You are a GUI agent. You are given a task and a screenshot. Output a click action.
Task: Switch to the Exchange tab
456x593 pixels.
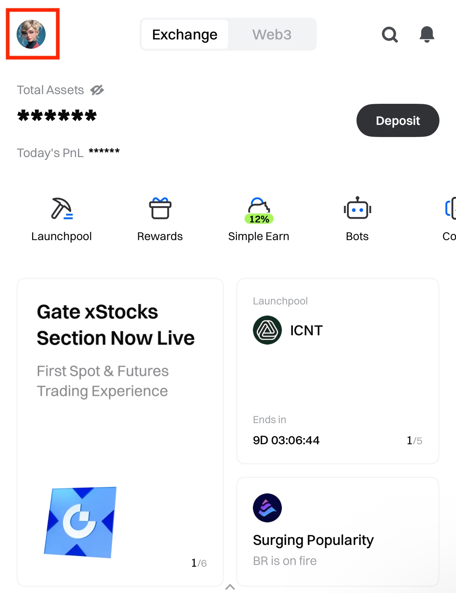pyautogui.click(x=185, y=35)
